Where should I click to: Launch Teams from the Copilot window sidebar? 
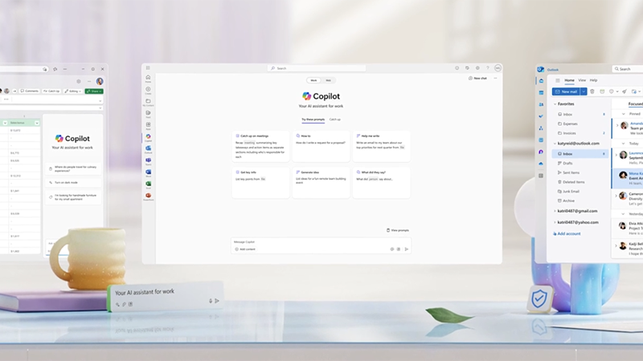[x=148, y=161]
